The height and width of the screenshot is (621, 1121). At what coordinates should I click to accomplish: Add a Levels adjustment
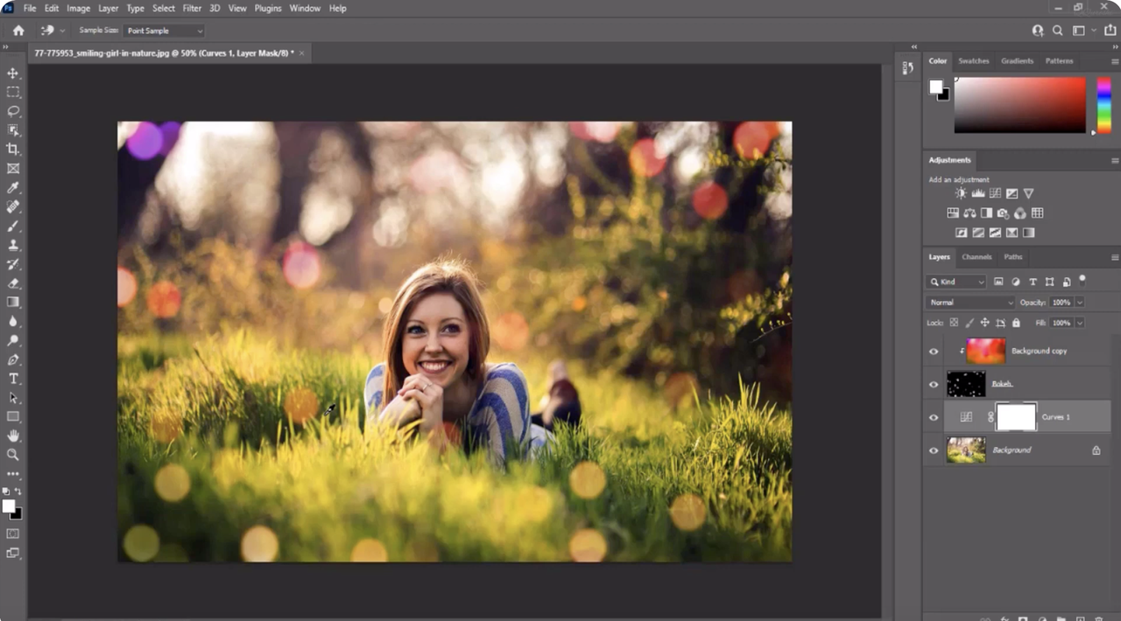978,193
